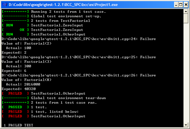190x129 pixels.
Task: Click the Unit1.cpp:26 Failure line
Action: pyautogui.click(x=79, y=75)
